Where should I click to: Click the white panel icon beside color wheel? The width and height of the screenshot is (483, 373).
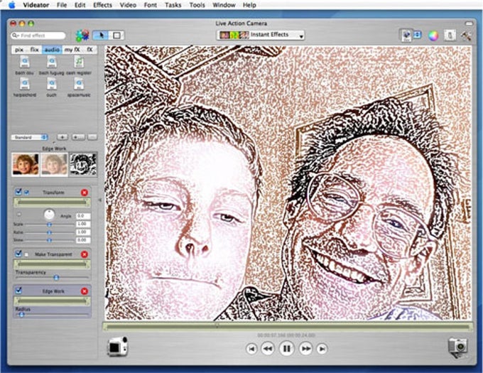coord(450,35)
